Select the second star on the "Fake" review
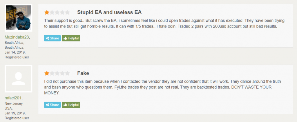This screenshot has height=122, width=297. point(52,73)
